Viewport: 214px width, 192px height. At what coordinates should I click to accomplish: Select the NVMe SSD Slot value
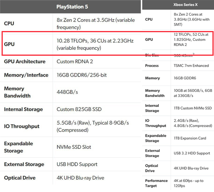[74, 147]
